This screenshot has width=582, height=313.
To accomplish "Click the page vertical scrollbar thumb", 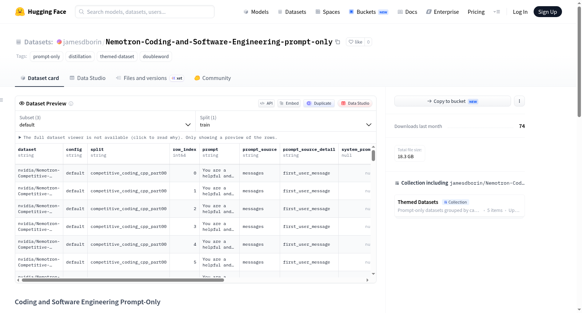I will coord(579,61).
